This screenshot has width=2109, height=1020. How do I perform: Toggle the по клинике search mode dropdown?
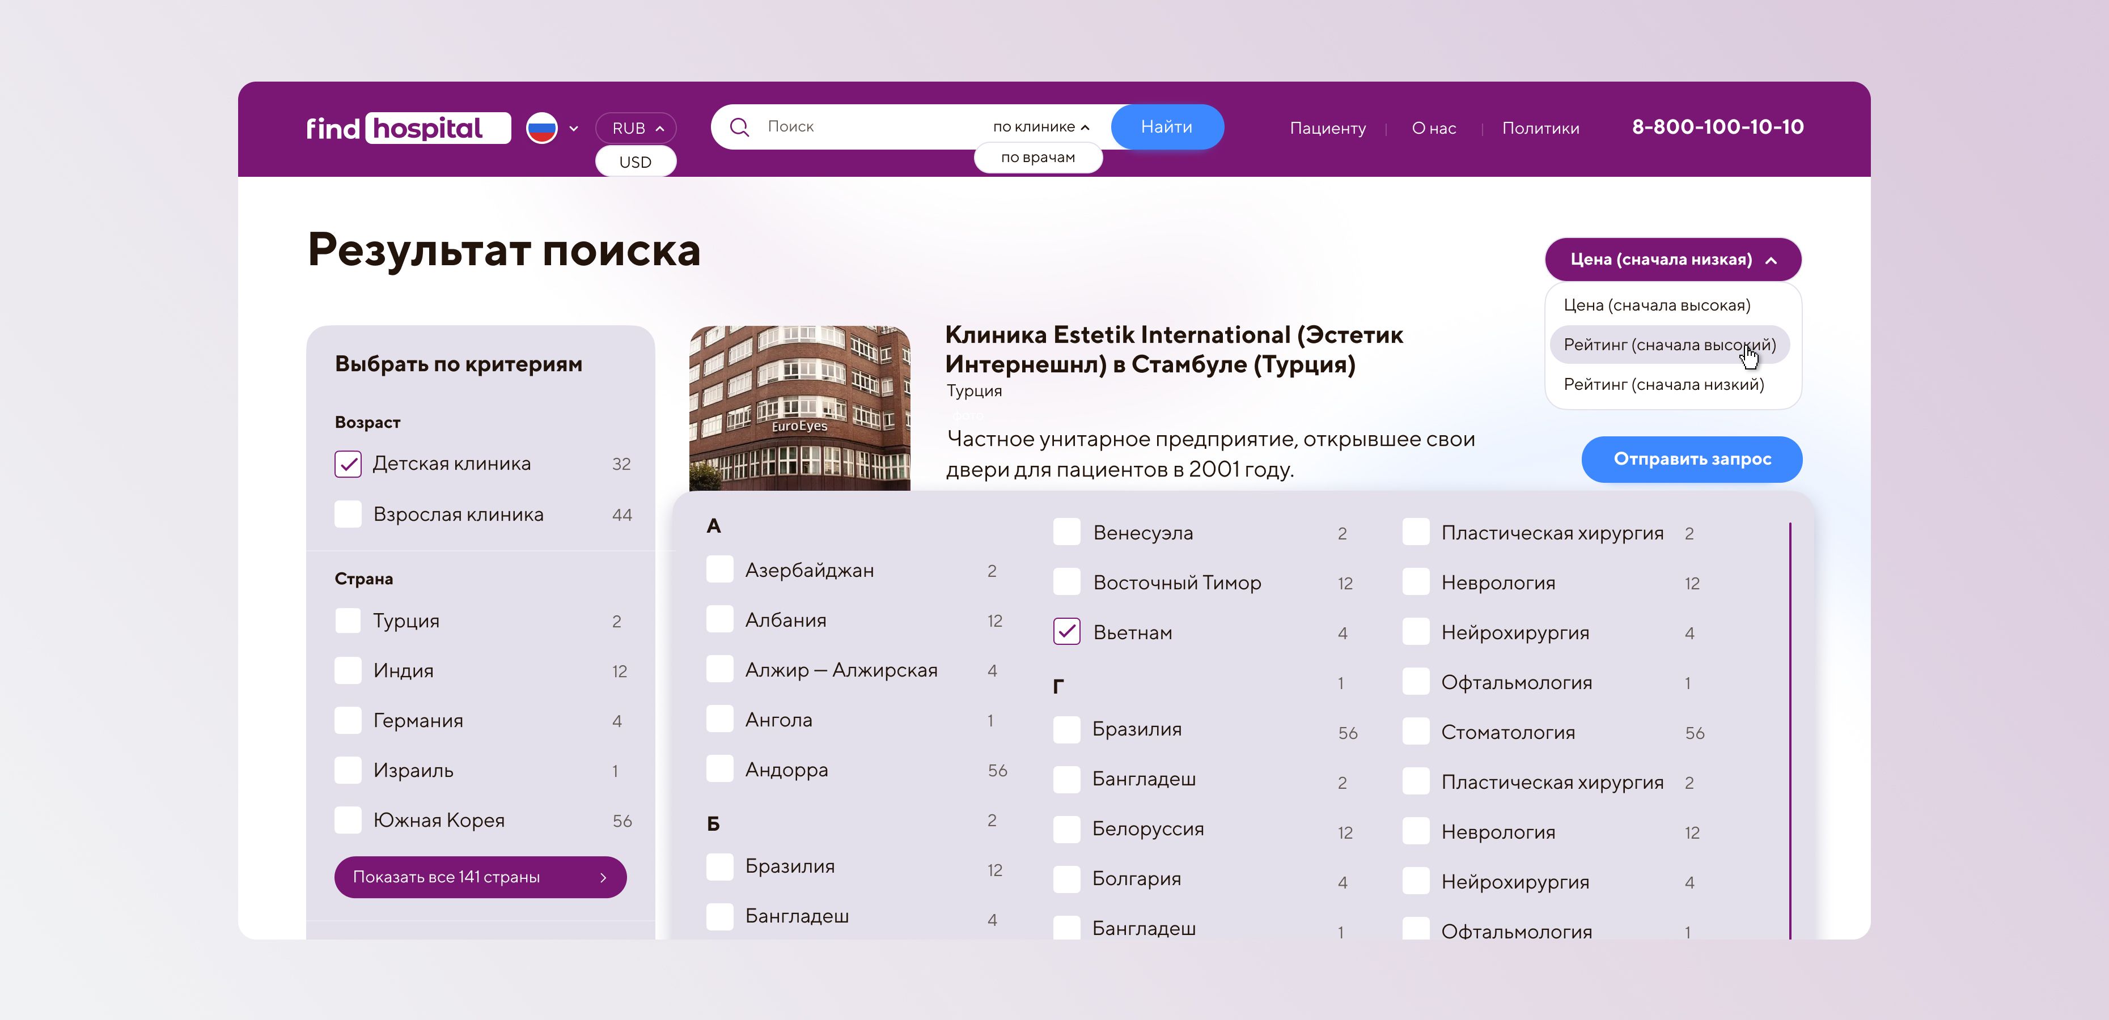click(1040, 127)
